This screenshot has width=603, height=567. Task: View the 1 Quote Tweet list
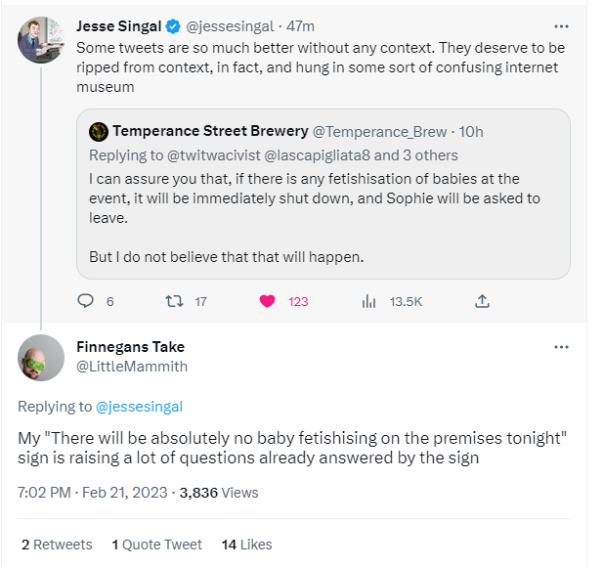(156, 545)
